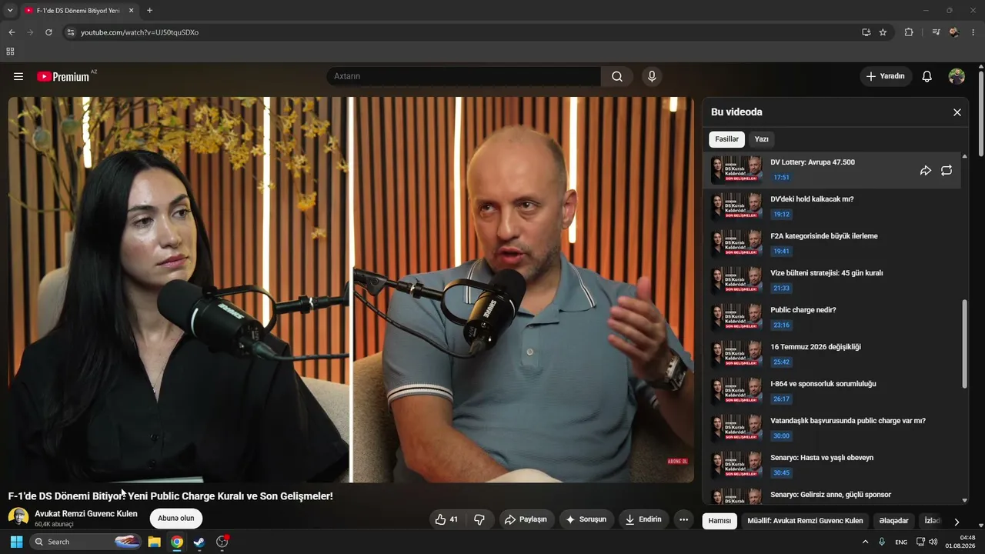Show more filter chips with right arrow
The width and height of the screenshot is (985, 554).
click(x=957, y=521)
